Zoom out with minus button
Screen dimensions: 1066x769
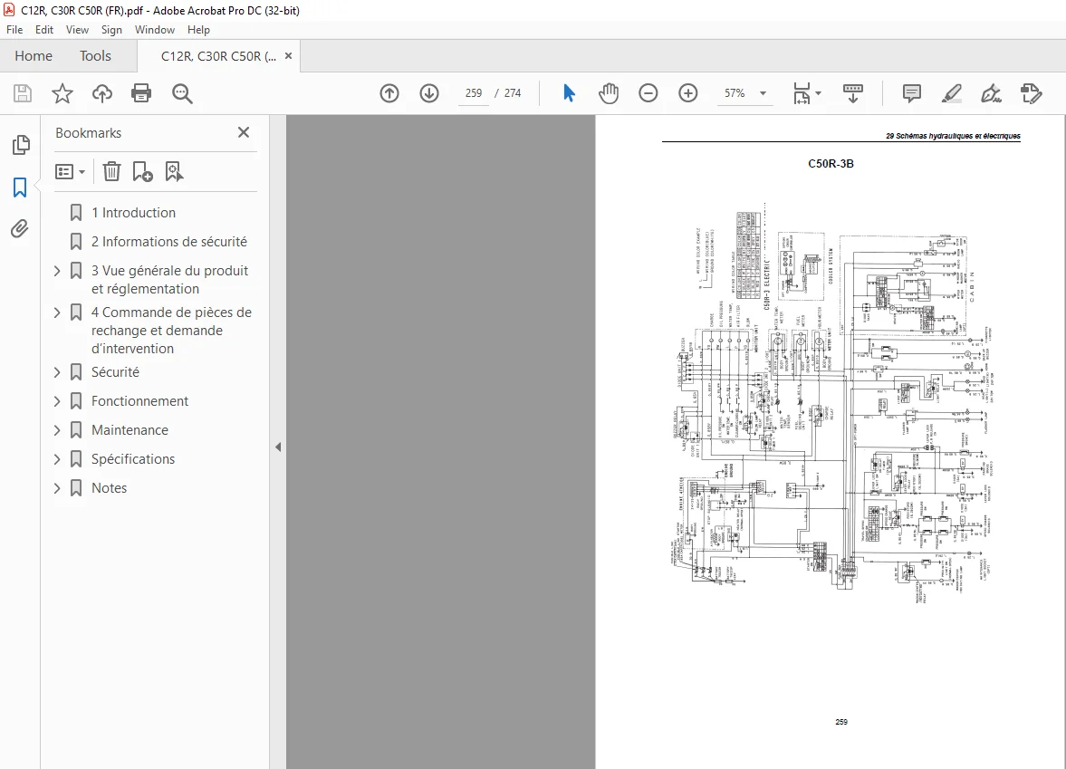(x=648, y=93)
